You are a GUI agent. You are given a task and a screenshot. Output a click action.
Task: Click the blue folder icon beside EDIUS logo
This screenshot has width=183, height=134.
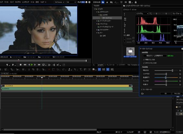[103, 2]
